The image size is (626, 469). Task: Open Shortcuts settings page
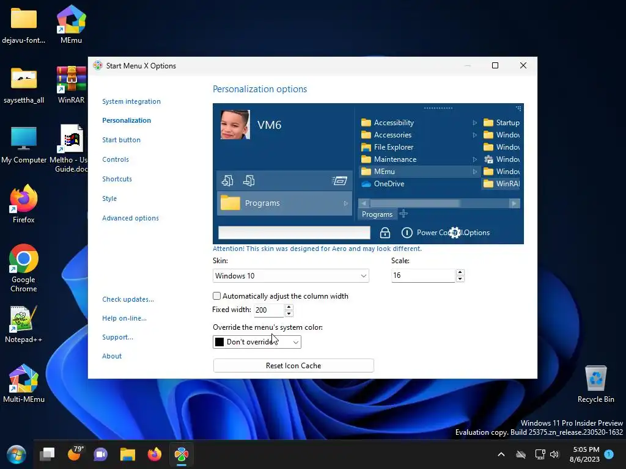point(117,179)
